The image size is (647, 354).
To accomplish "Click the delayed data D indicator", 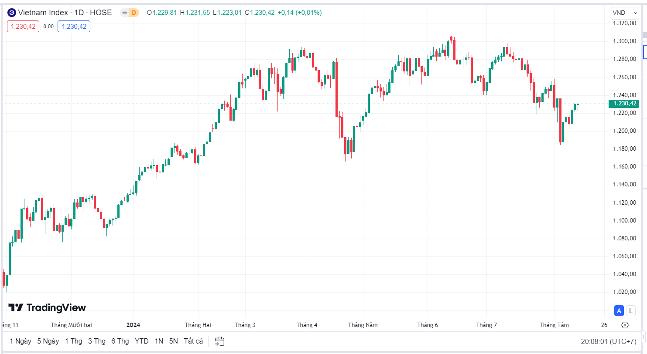I will tap(134, 13).
